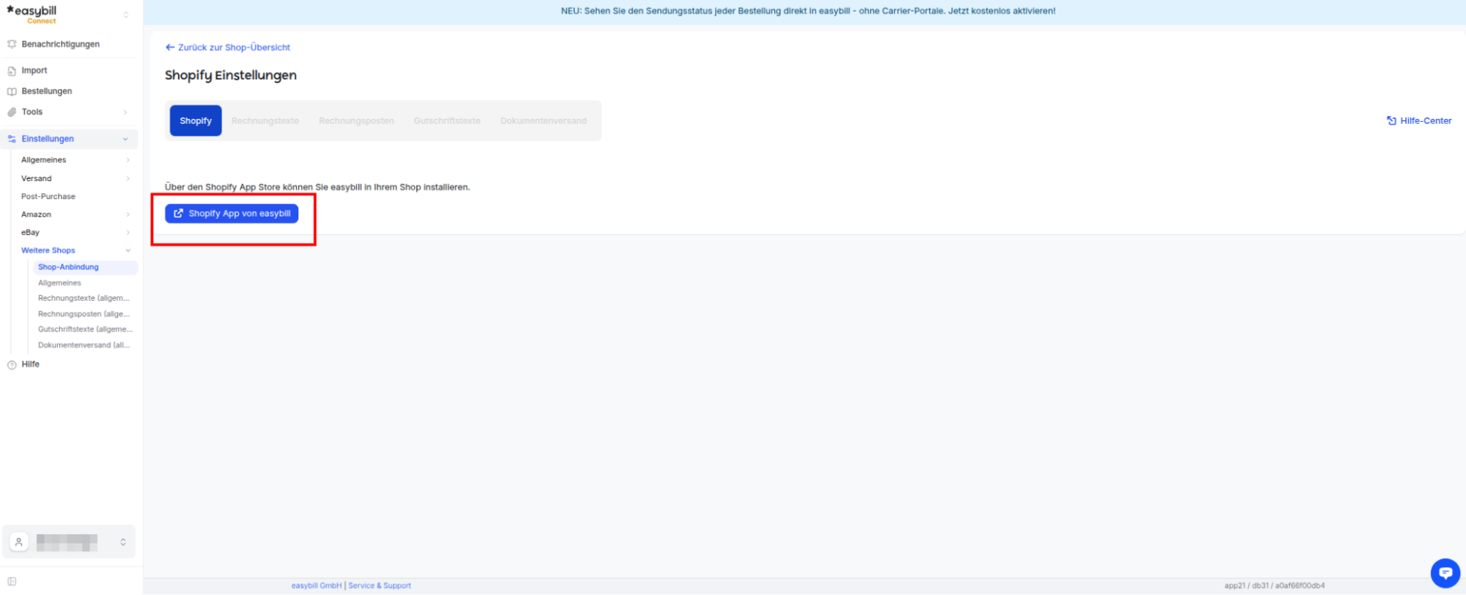This screenshot has height=595, width=1466.
Task: Open Post-Purchase settings
Action: pyautogui.click(x=48, y=197)
